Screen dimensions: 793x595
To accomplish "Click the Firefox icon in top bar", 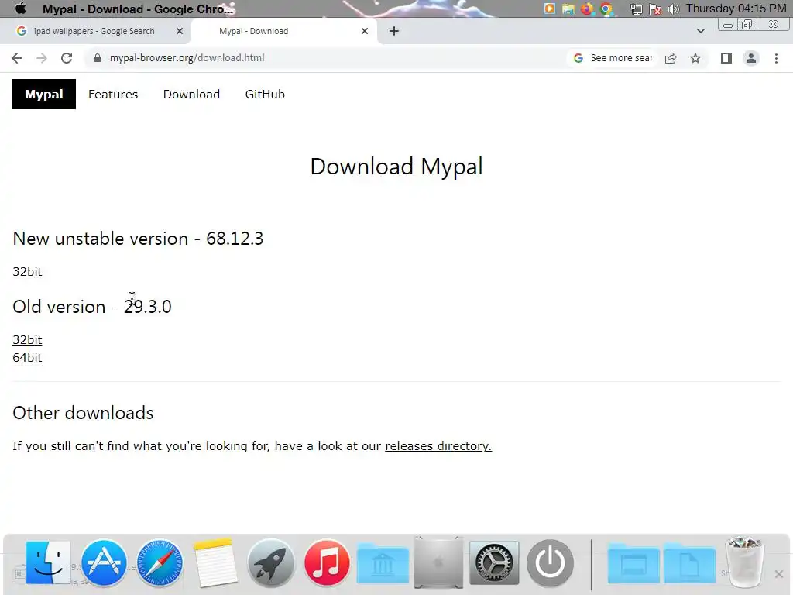I will coord(587,9).
